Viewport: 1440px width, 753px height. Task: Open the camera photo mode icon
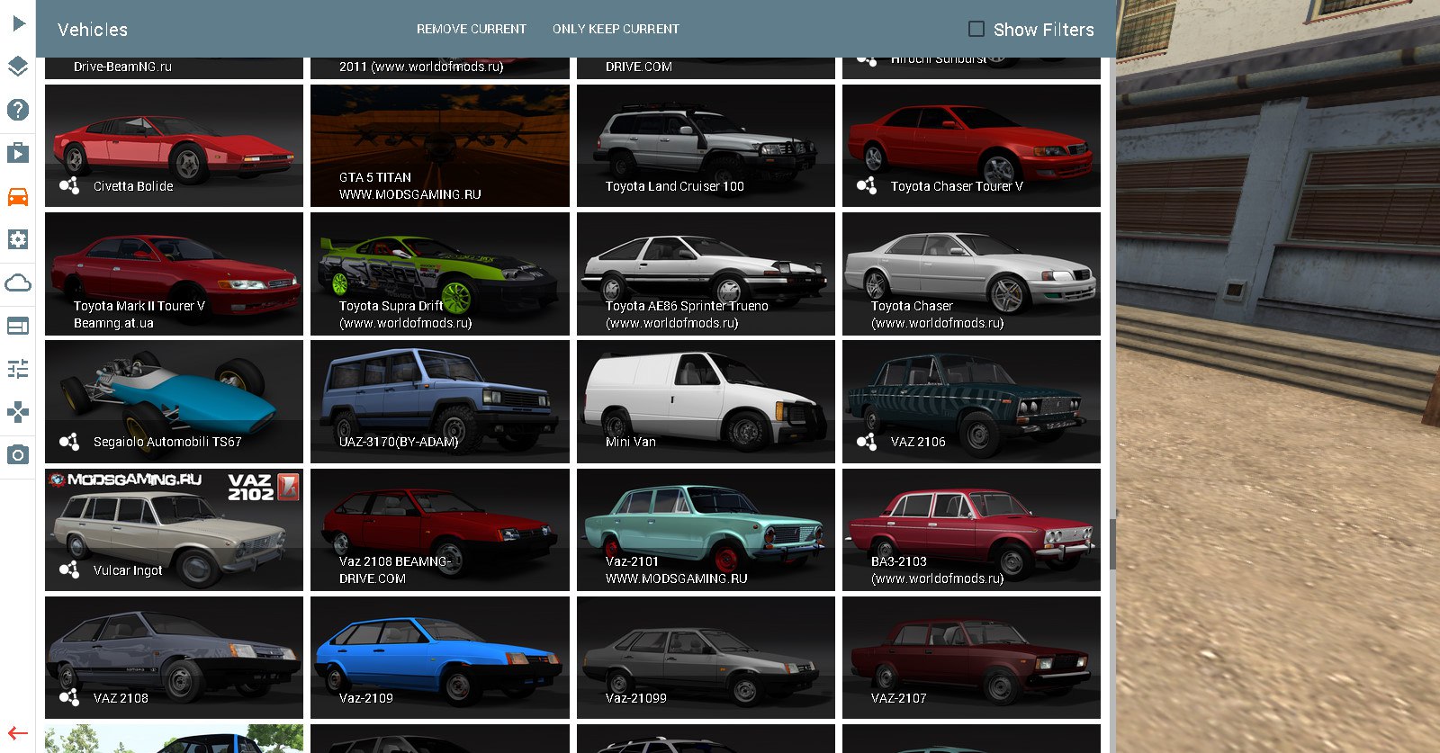click(x=18, y=455)
